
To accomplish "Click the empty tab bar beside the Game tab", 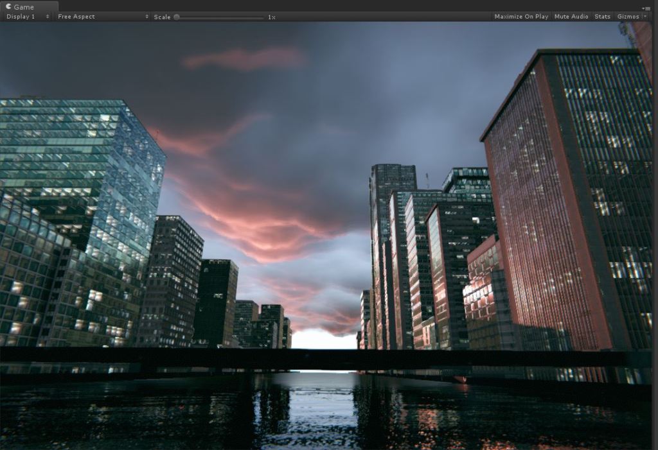I will [321, 6].
